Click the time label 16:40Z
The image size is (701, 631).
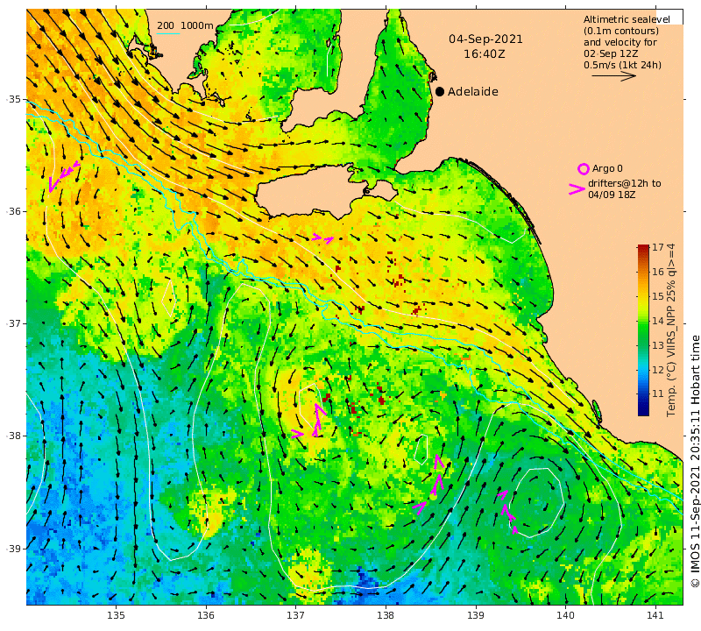[x=485, y=54]
